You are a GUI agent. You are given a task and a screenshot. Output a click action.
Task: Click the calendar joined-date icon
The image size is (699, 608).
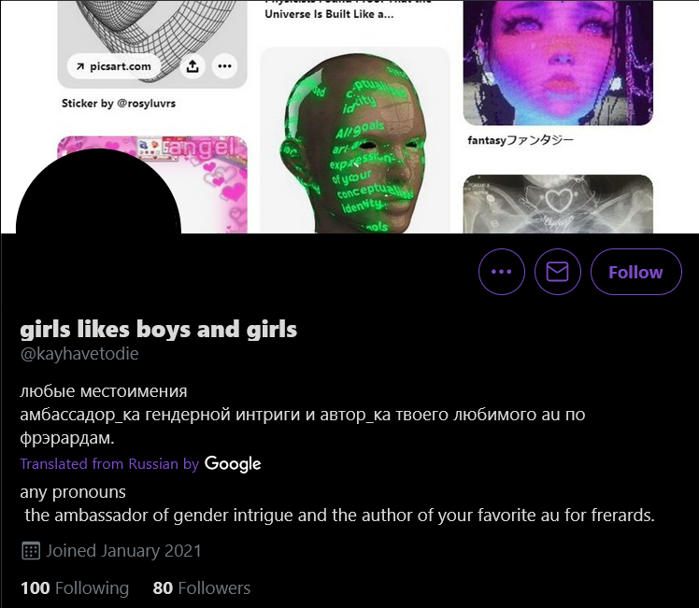coord(31,551)
